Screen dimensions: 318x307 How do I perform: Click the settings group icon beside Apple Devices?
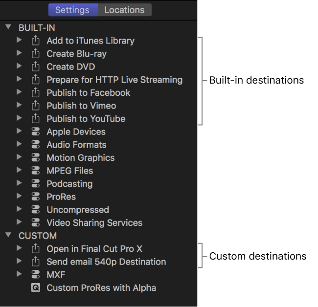pos(36,132)
